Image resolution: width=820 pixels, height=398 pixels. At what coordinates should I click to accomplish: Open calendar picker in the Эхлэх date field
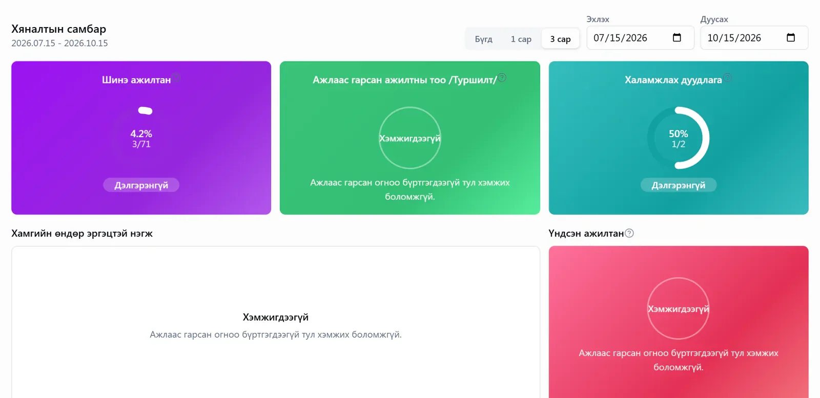(x=676, y=38)
